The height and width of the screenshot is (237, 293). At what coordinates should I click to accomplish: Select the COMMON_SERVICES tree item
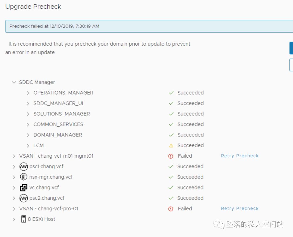click(58, 124)
